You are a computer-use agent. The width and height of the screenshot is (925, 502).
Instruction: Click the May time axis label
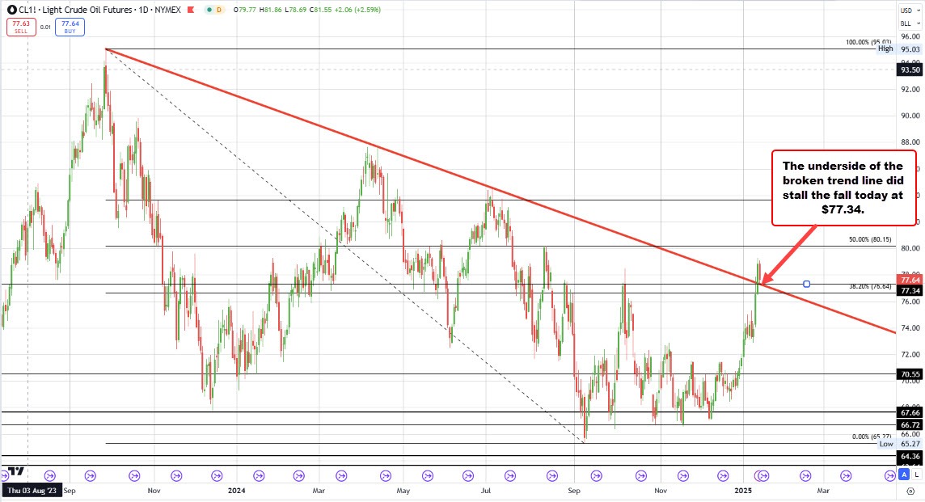[x=403, y=491]
